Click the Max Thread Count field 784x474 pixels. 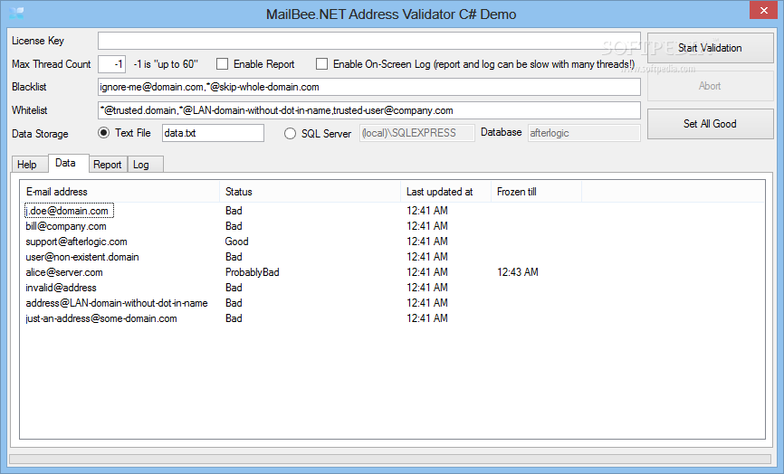tap(111, 64)
